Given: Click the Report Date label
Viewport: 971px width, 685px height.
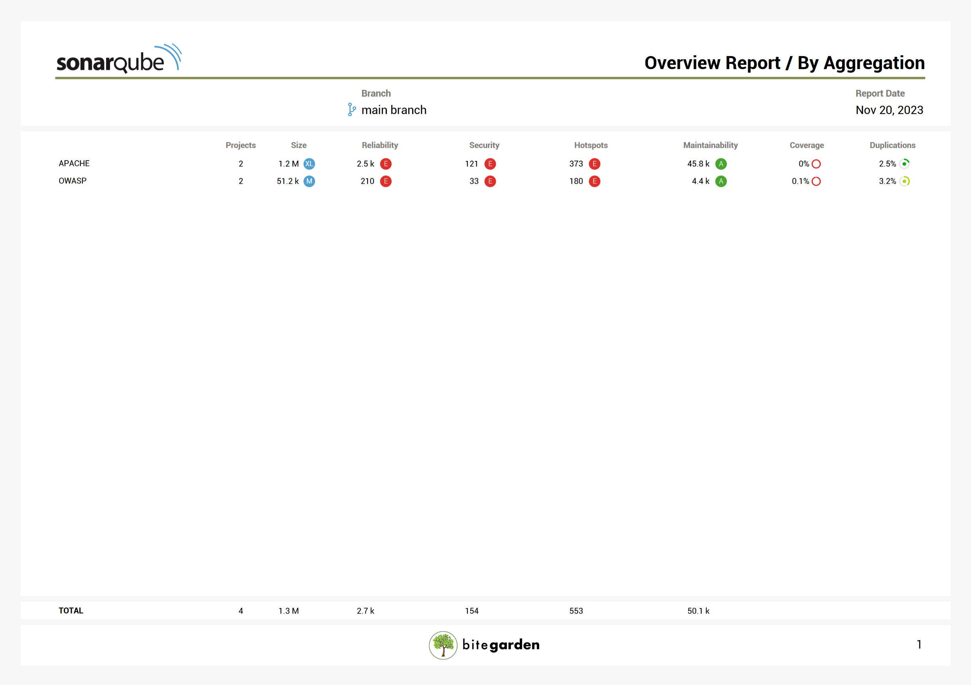Looking at the screenshot, I should tap(880, 93).
